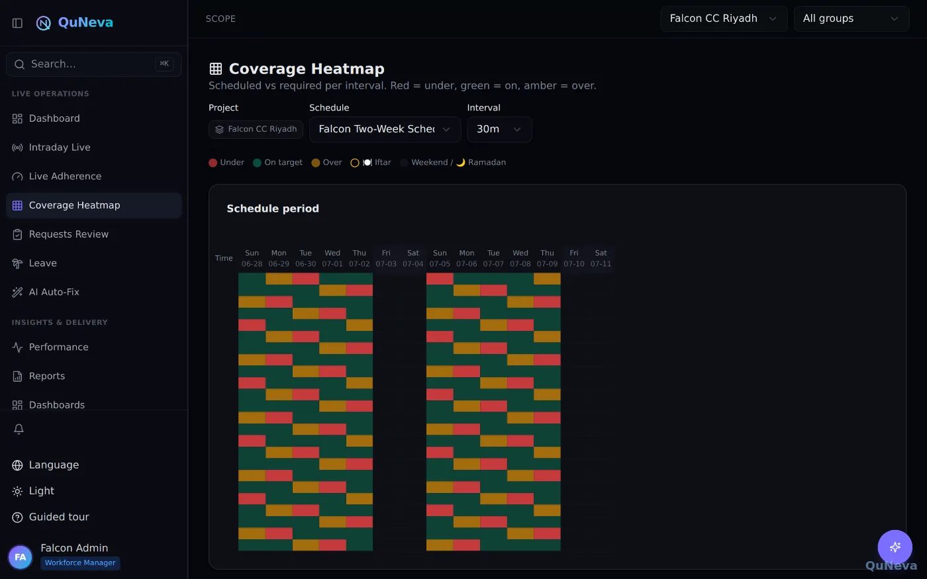Expand the Falcon CC Riyadh scope dropdown
This screenshot has width=927, height=579.
[x=724, y=19]
